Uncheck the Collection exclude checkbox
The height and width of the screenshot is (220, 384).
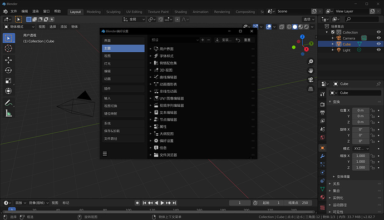click(333, 32)
